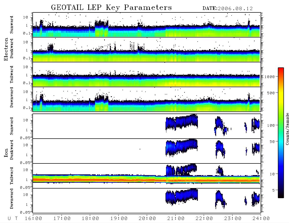Click the 0.05 tick of Ion Dawnward axis
Image resolution: width=289 pixels, height=223 pixels.
pos(25,212)
